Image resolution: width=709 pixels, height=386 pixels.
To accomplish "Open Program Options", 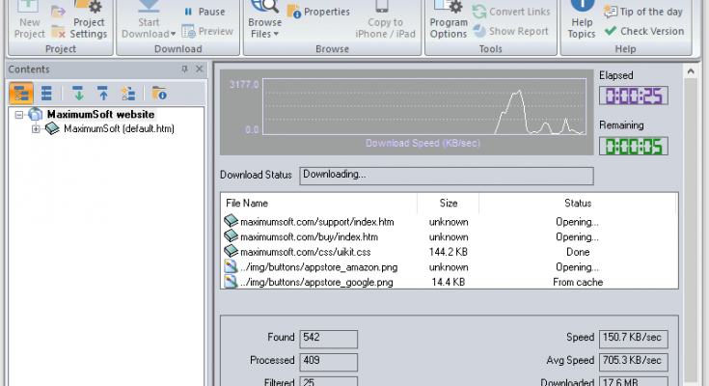I will click(x=449, y=20).
